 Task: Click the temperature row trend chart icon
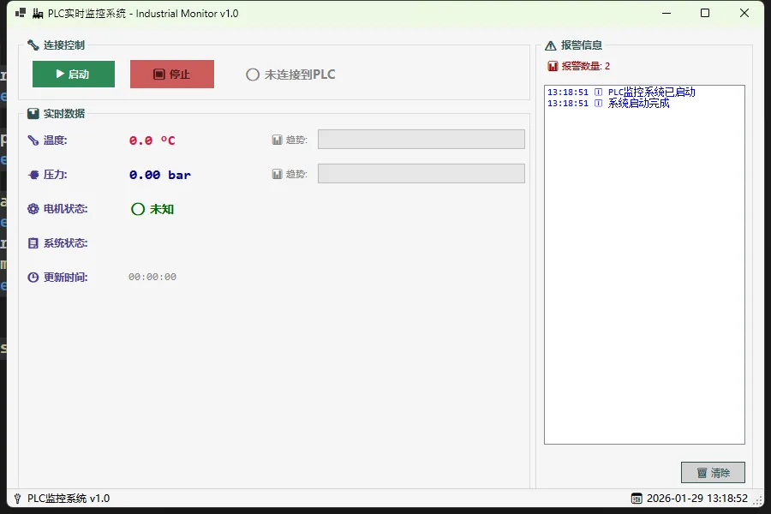click(x=278, y=140)
